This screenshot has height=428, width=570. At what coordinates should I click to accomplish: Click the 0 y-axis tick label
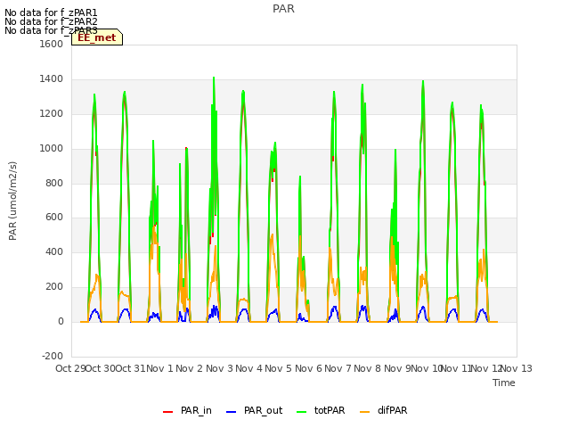click(61, 321)
